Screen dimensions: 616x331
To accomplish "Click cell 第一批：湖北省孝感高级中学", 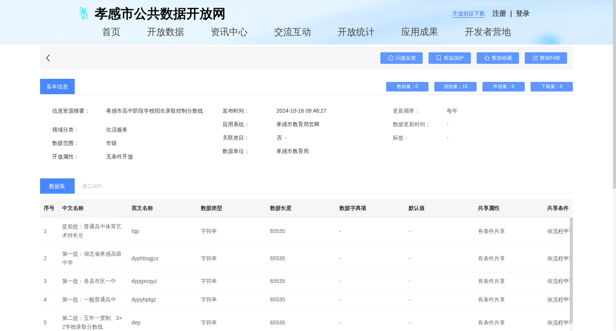I will pos(92,258).
